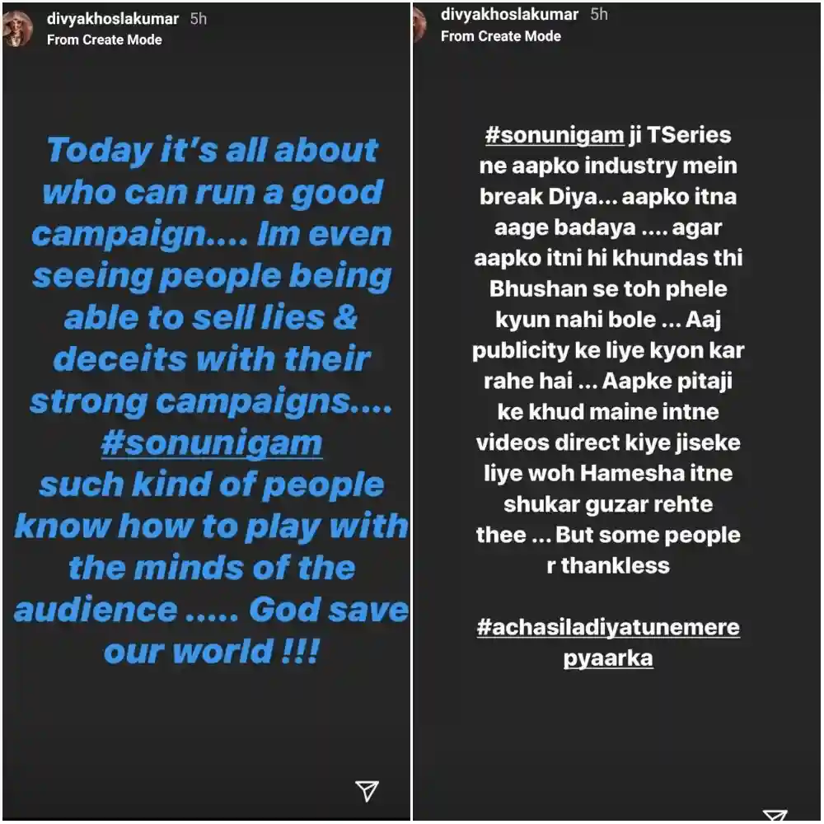This screenshot has width=824, height=824.
Task: Click 'publicity ke liye kyon kar' line
Action: click(x=608, y=351)
